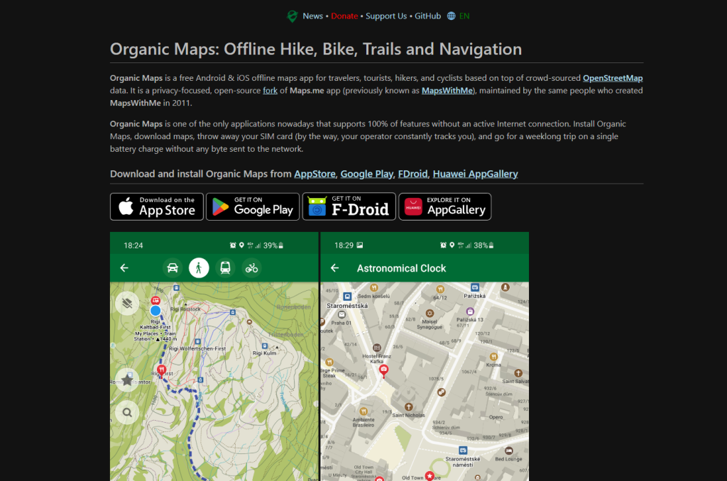Click the Ambiente Brasileiro restaurant icon

[x=363, y=411]
